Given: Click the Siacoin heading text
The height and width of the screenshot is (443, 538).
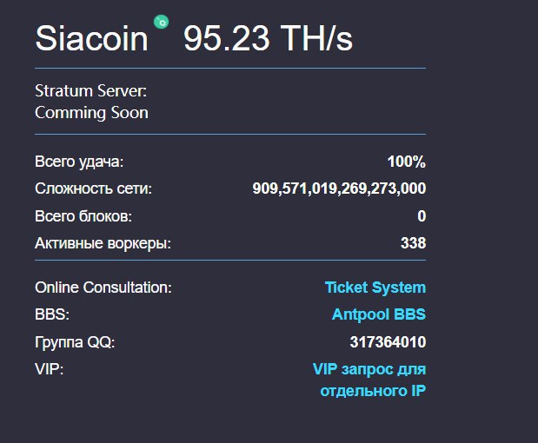Looking at the screenshot, I should point(91,38).
